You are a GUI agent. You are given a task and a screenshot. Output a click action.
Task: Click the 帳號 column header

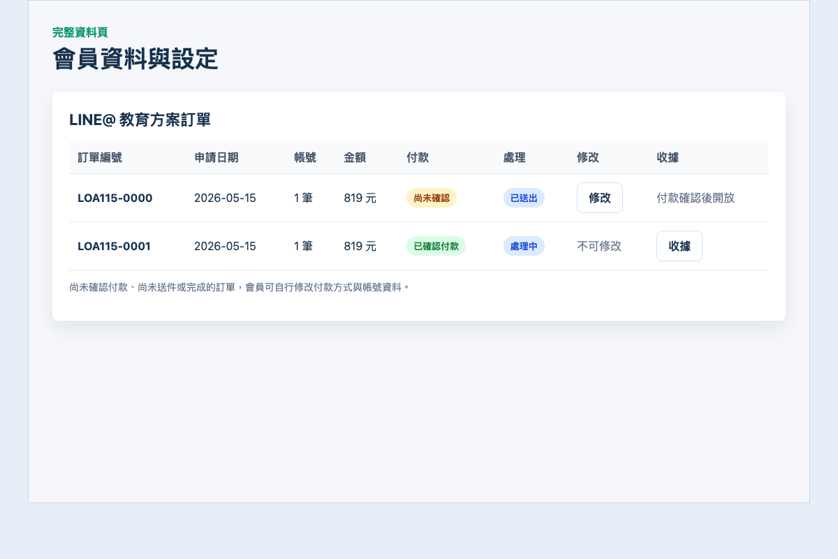tap(305, 157)
